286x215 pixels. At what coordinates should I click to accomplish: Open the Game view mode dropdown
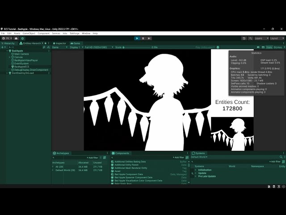click(x=60, y=47)
